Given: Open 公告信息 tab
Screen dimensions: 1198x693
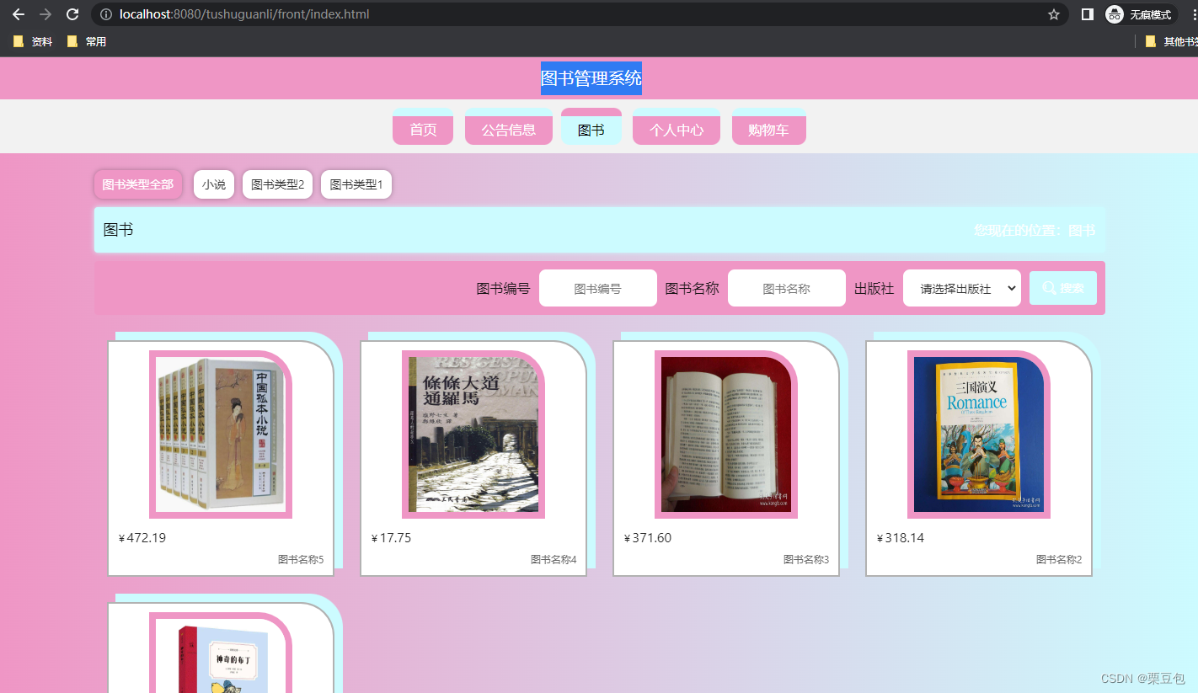Looking at the screenshot, I should coord(508,126).
